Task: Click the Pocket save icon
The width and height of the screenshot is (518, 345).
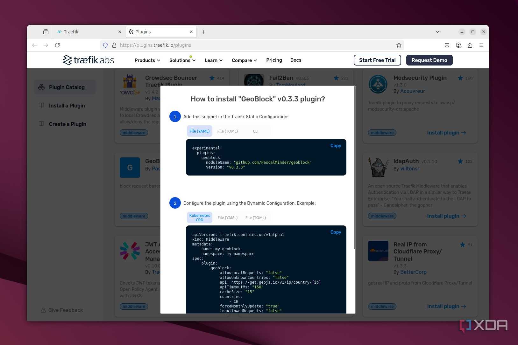Action: click(x=447, y=45)
